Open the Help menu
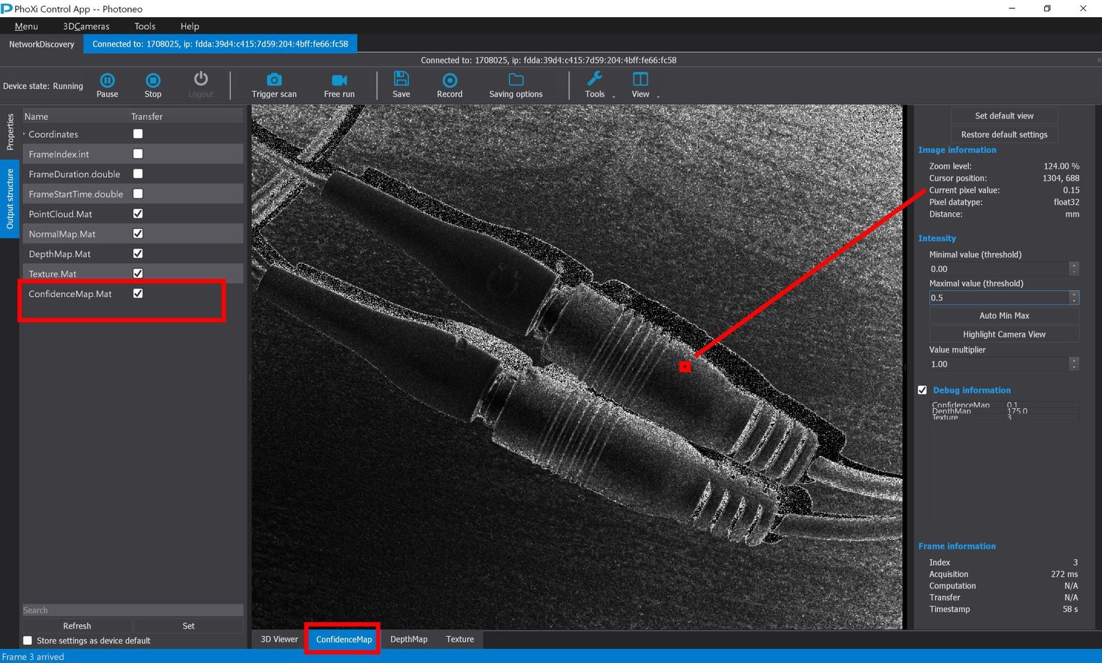Screen dimensions: 1102x663 [190, 26]
